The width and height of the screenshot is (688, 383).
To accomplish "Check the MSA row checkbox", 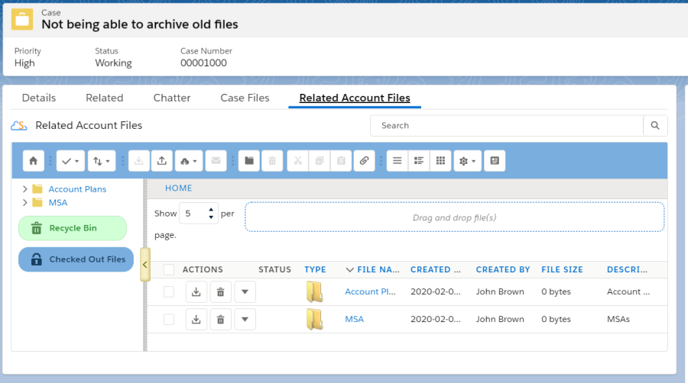I will (169, 320).
